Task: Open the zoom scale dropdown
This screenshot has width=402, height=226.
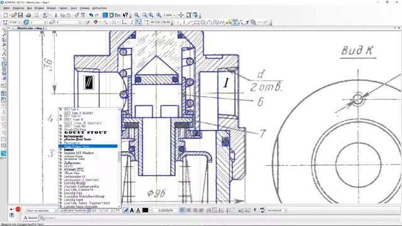Action: [x=175, y=15]
